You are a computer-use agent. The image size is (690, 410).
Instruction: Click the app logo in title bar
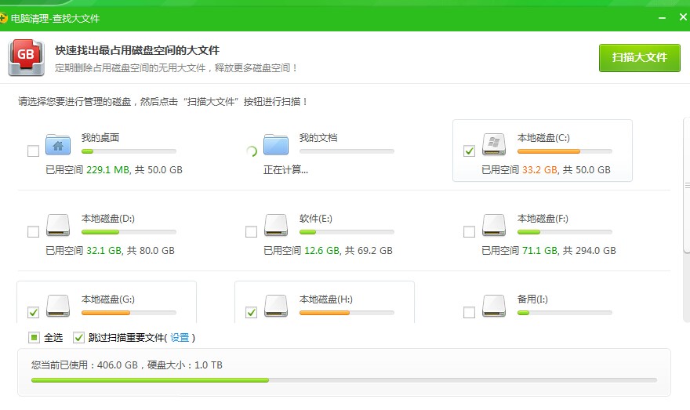pyautogui.click(x=3, y=18)
